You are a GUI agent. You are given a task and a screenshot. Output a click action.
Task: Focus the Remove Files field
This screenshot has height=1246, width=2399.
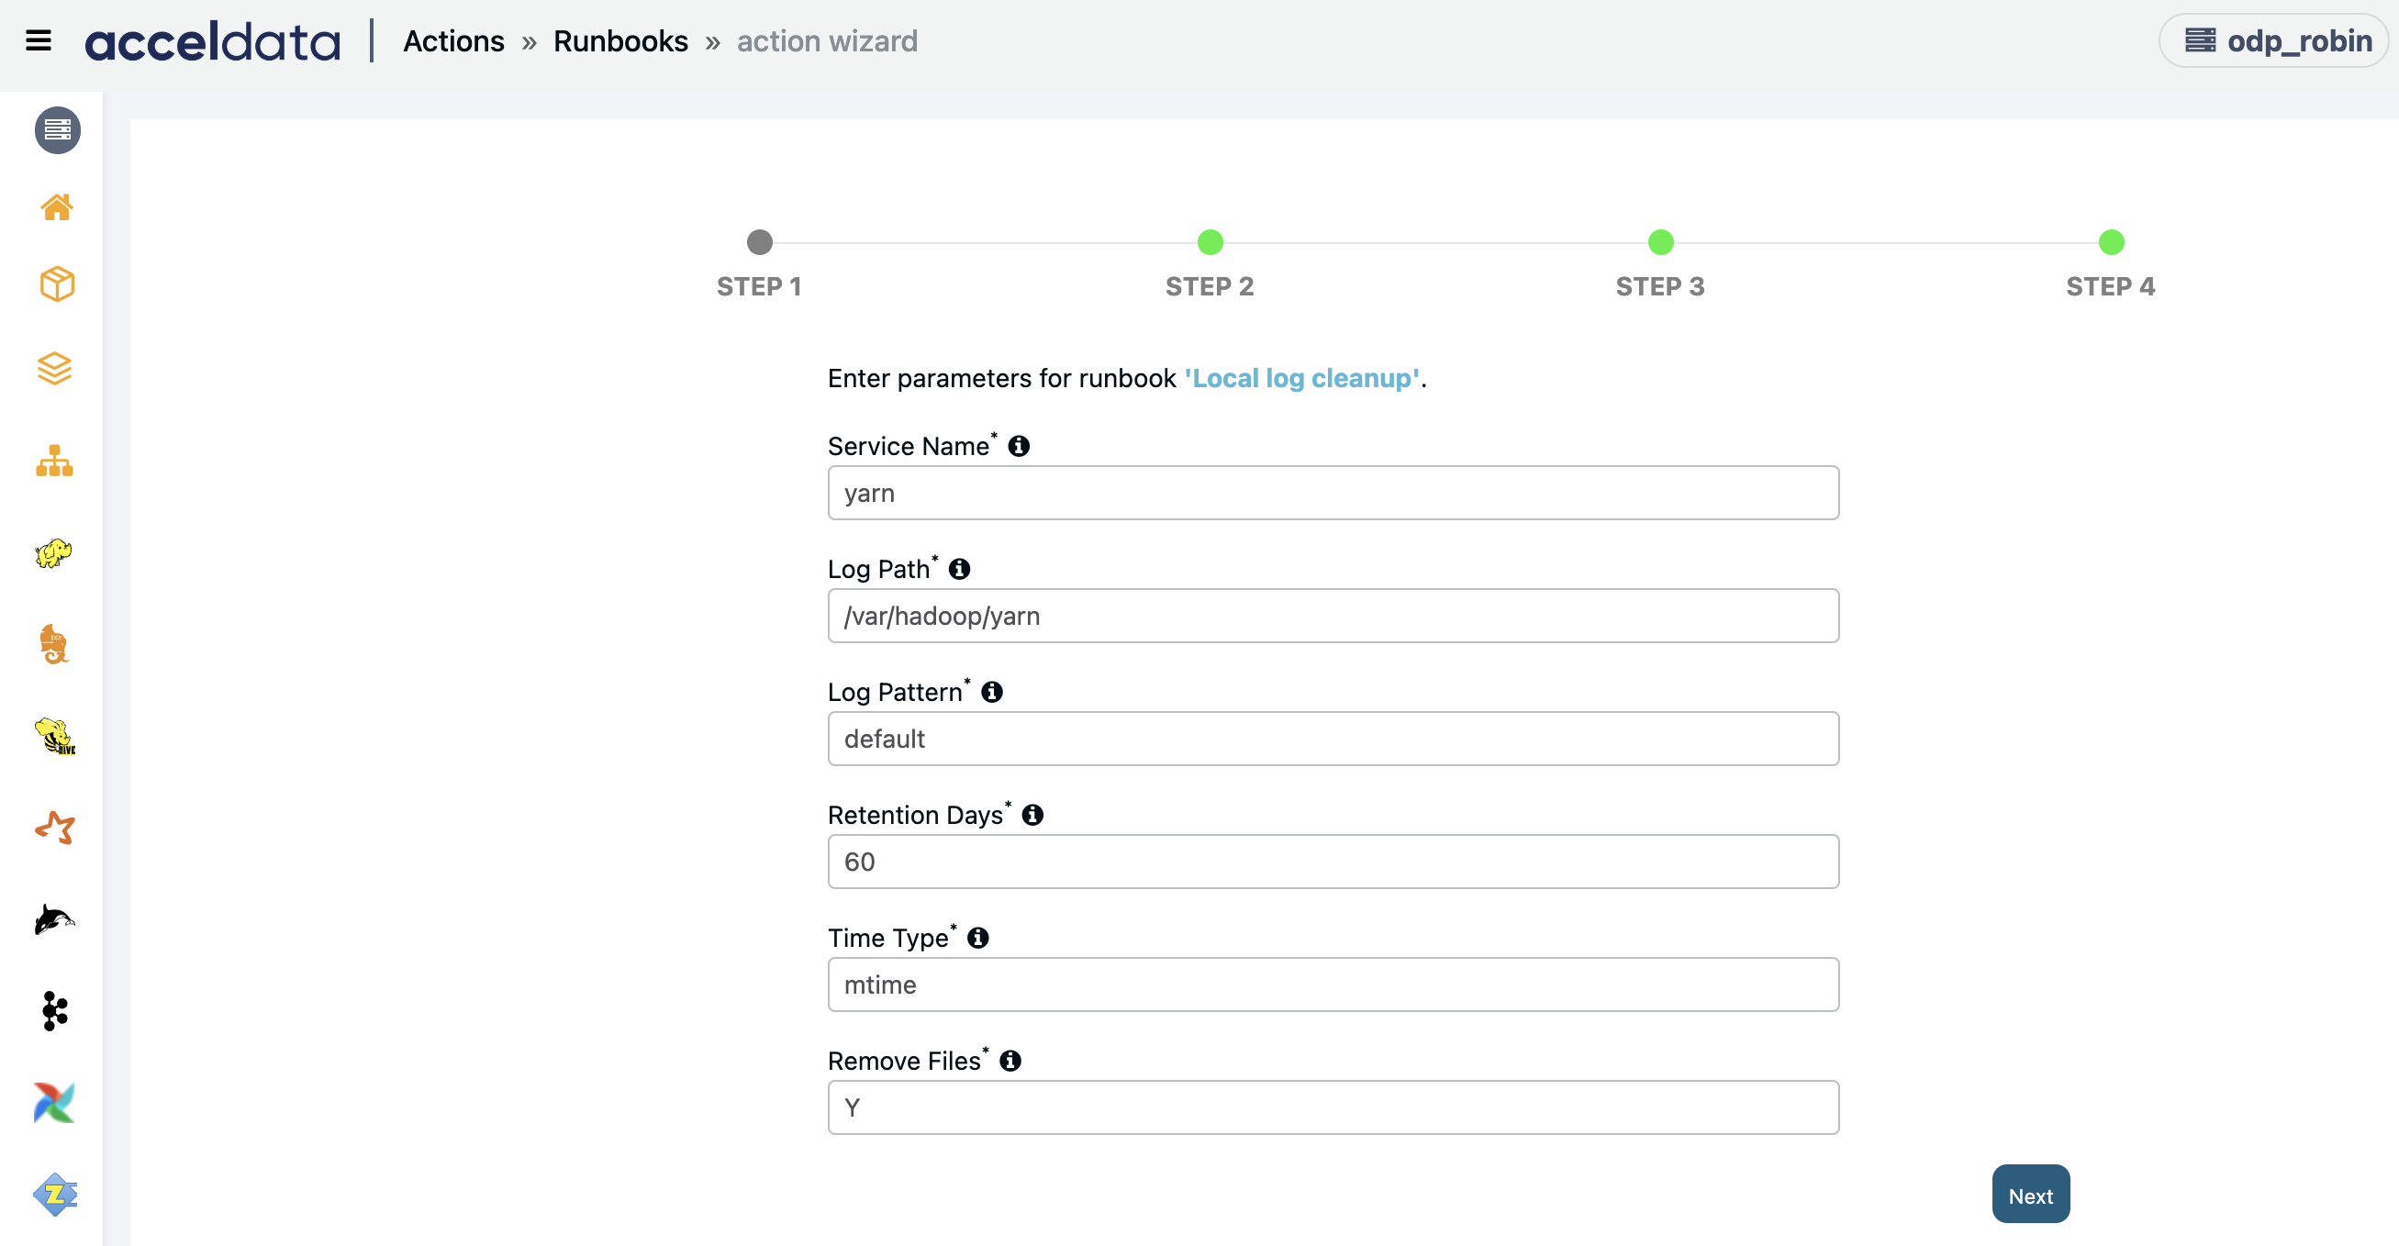tap(1333, 1107)
